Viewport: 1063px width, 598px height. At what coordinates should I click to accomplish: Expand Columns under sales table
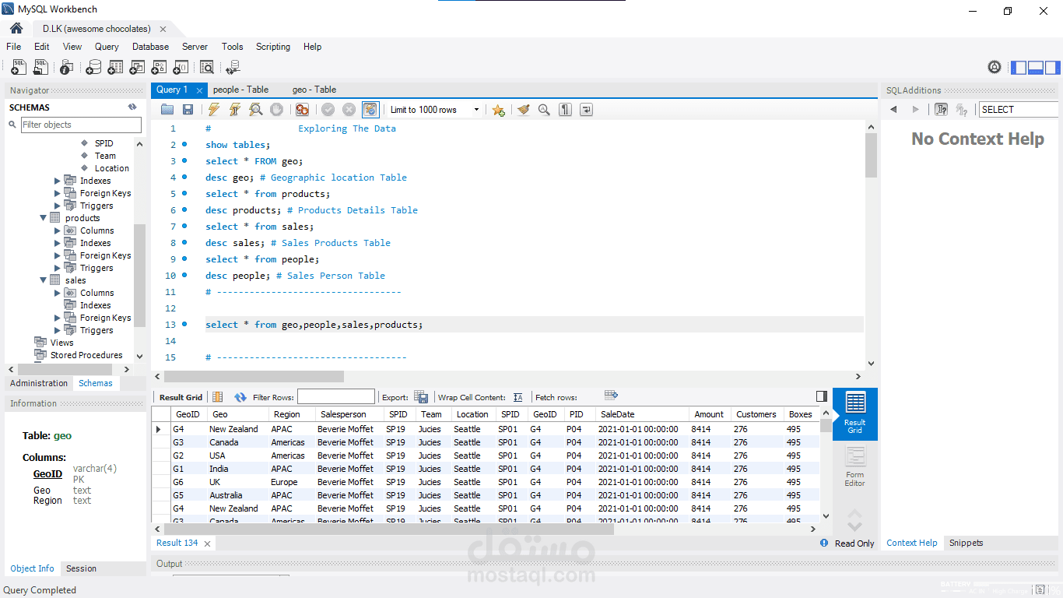pyautogui.click(x=58, y=293)
